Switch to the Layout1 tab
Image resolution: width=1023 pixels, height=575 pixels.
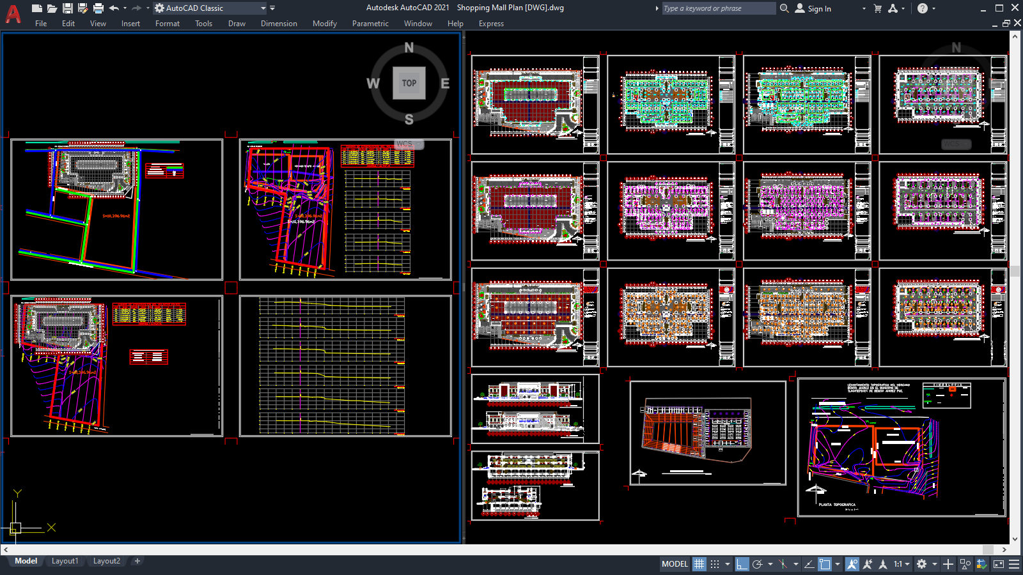point(65,561)
